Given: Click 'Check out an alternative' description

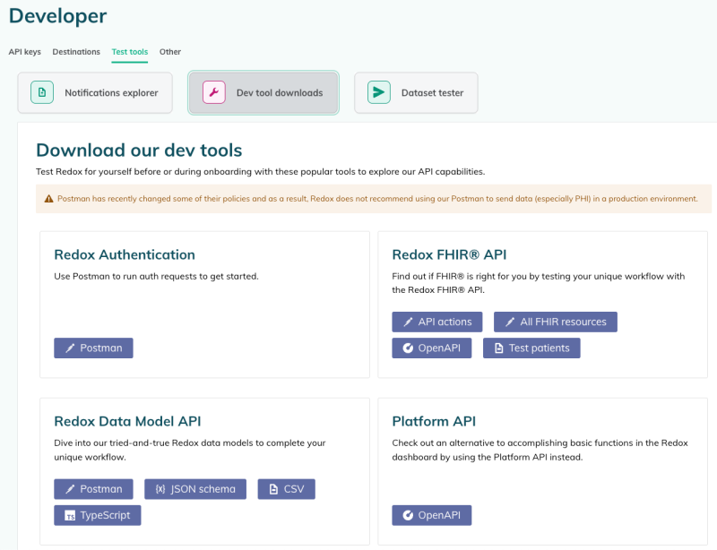Looking at the screenshot, I should tap(540, 450).
